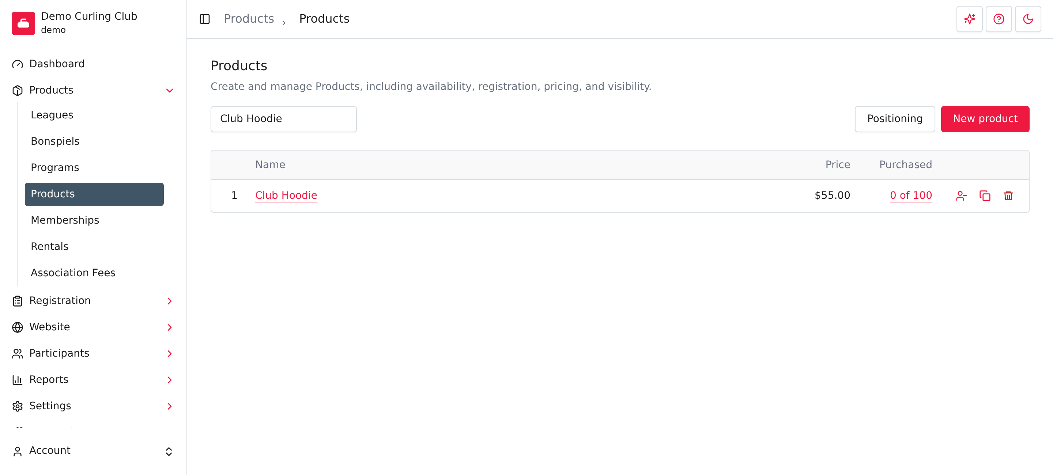Image resolution: width=1053 pixels, height=475 pixels.
Task: Open the Club Hoodie product link
Action: click(x=286, y=195)
